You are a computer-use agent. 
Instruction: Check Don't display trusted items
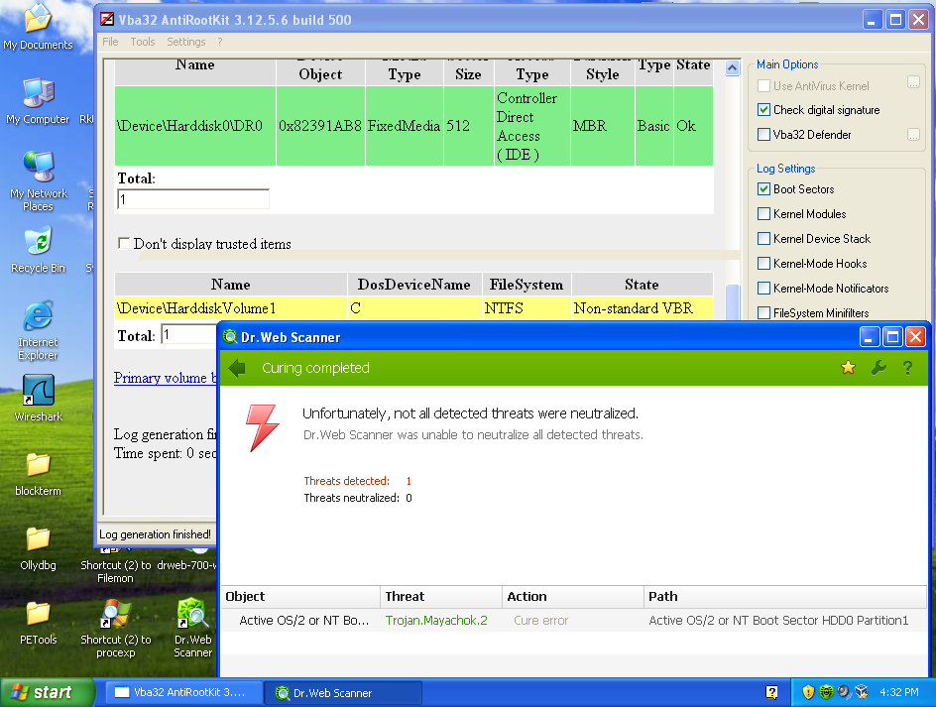[124, 243]
